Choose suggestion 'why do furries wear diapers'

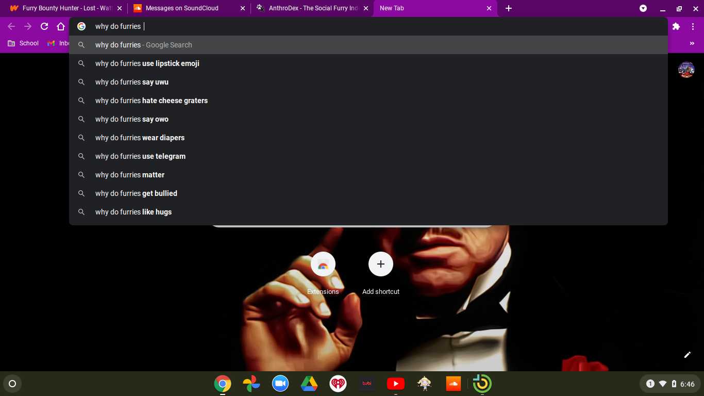pyautogui.click(x=368, y=138)
